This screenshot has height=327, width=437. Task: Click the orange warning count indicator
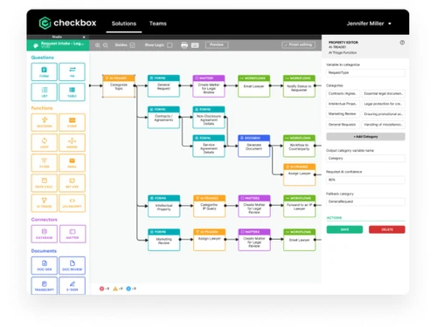click(x=118, y=289)
